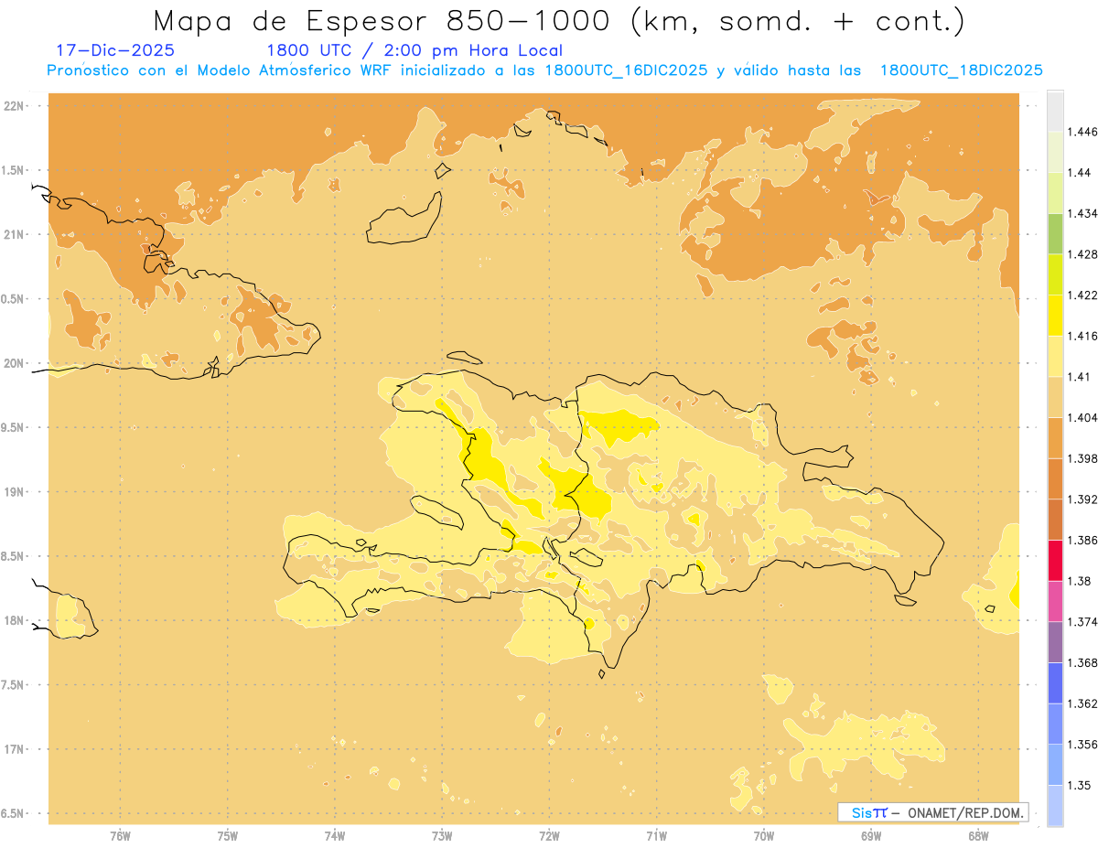
Task: Pick the red swatch between 1.38 and 1.386
Action: coord(1055,561)
